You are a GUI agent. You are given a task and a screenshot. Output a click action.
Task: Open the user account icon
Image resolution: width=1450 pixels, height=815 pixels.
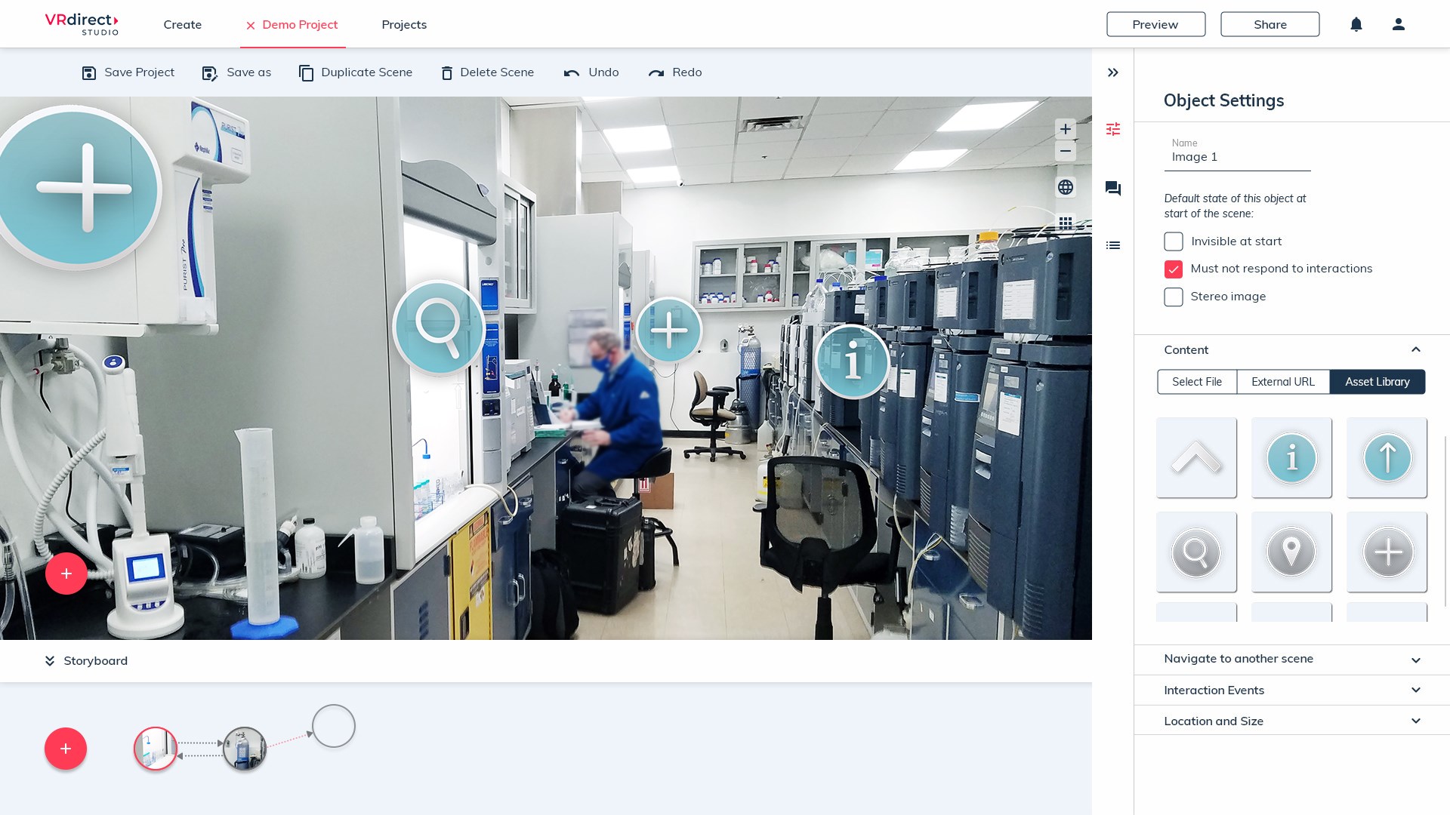1399,24
